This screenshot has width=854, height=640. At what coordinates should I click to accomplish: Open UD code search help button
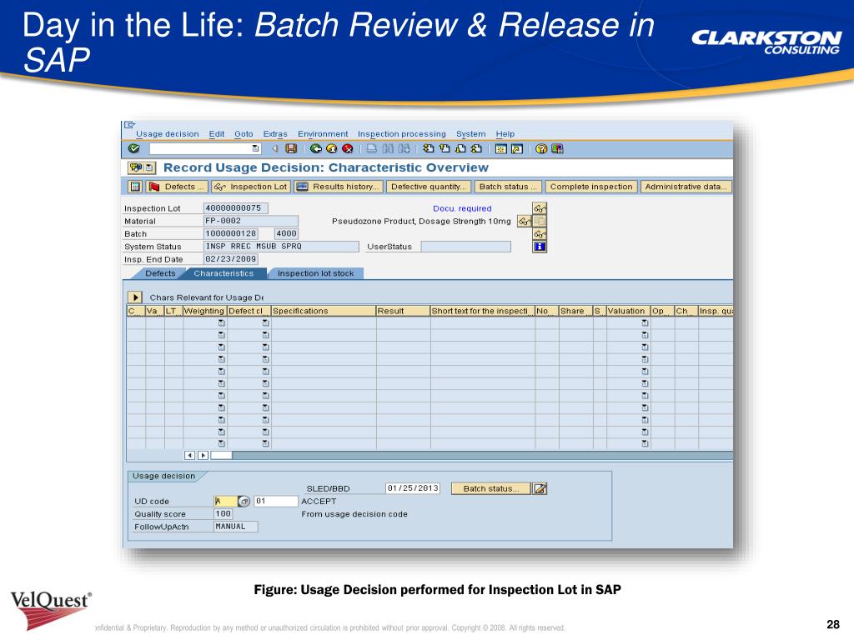point(244,501)
